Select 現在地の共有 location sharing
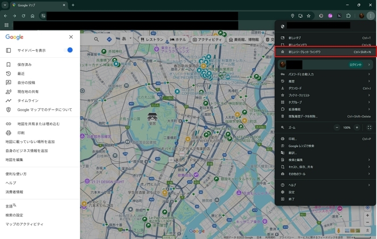The image size is (377, 239). 27,92
